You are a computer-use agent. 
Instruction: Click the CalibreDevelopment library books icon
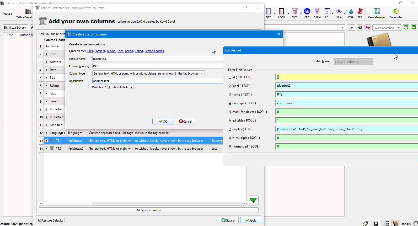point(28,11)
